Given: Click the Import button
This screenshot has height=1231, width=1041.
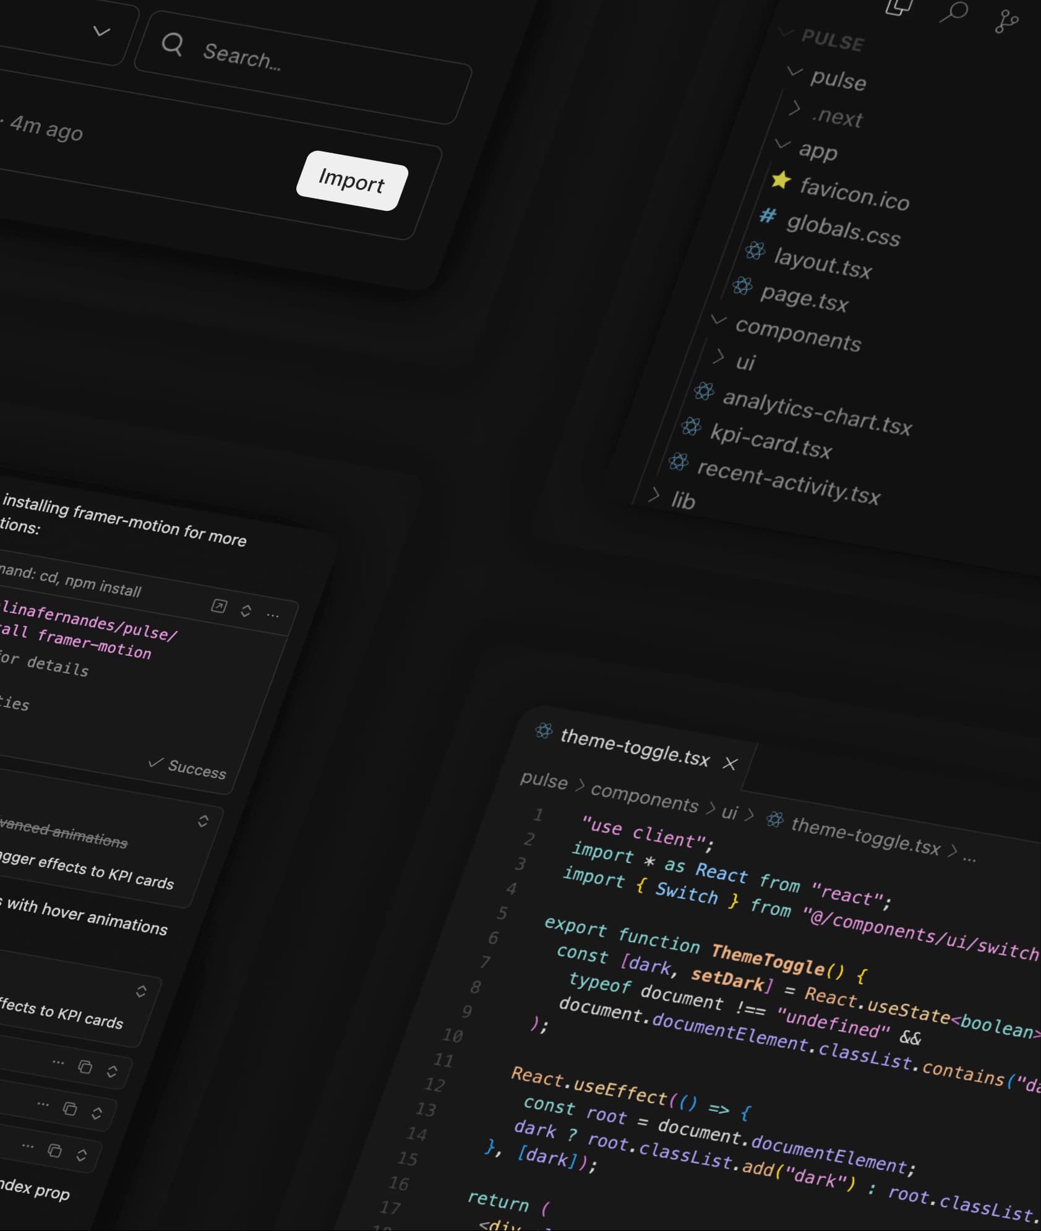Looking at the screenshot, I should 352,181.
